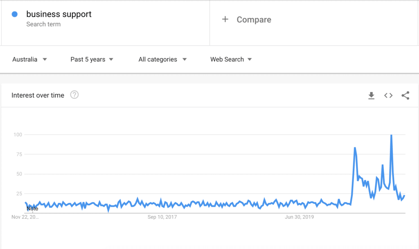Click the Nov 22 axis date label

[x=25, y=217]
